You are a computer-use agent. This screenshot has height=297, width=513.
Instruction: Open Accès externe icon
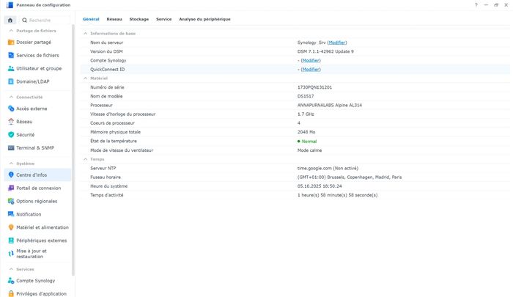[x=11, y=109]
